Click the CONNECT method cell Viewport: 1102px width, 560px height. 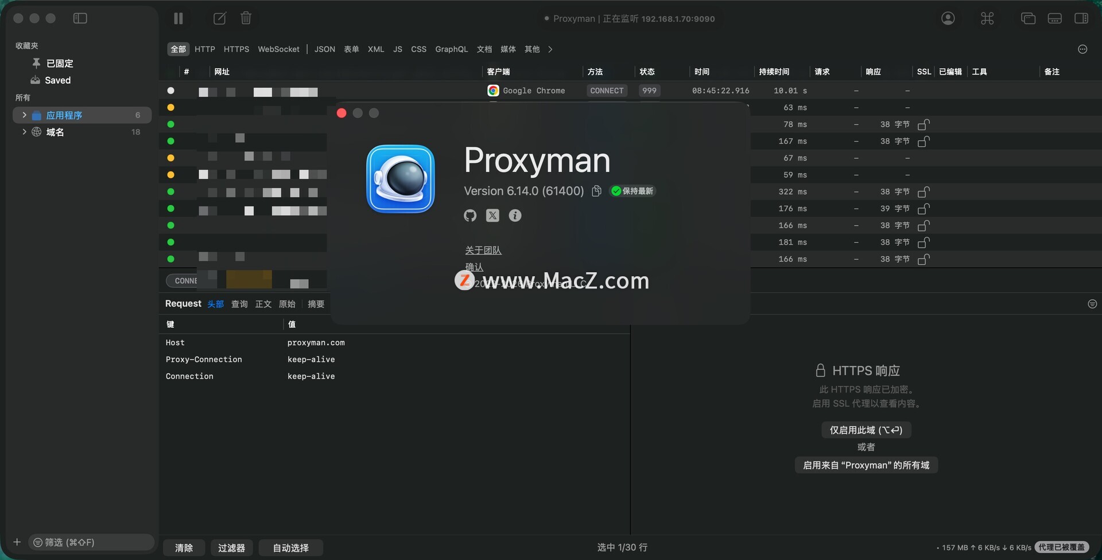tap(607, 91)
